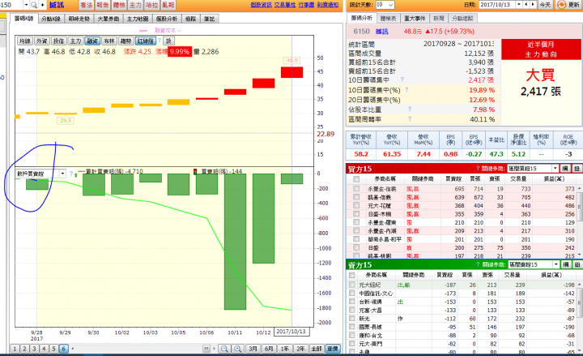Image resolution: width=583 pixels, height=356 pixels.
Task: Toggle the 投信 chart indicator
Action: pos(59,41)
